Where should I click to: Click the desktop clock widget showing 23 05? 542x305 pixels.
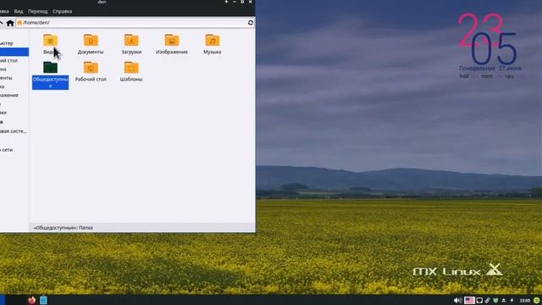pos(488,39)
